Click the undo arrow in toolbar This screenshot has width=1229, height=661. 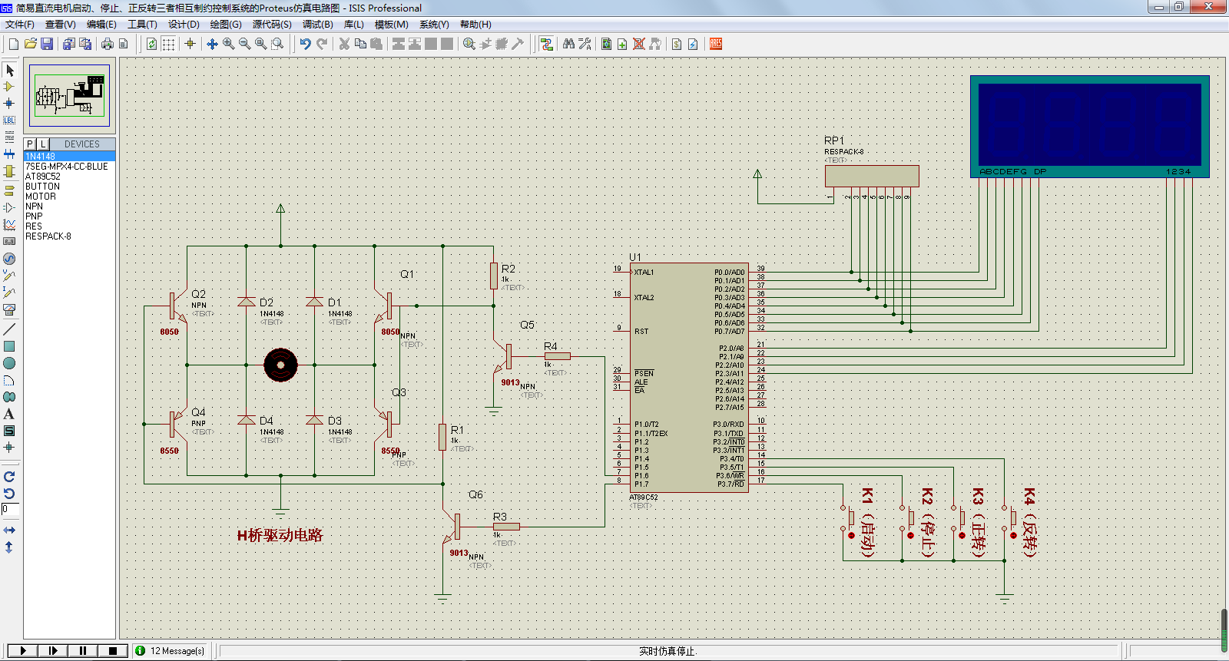[x=305, y=44]
